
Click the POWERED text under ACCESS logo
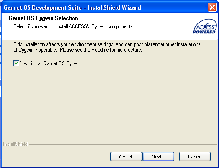[x=204, y=32]
